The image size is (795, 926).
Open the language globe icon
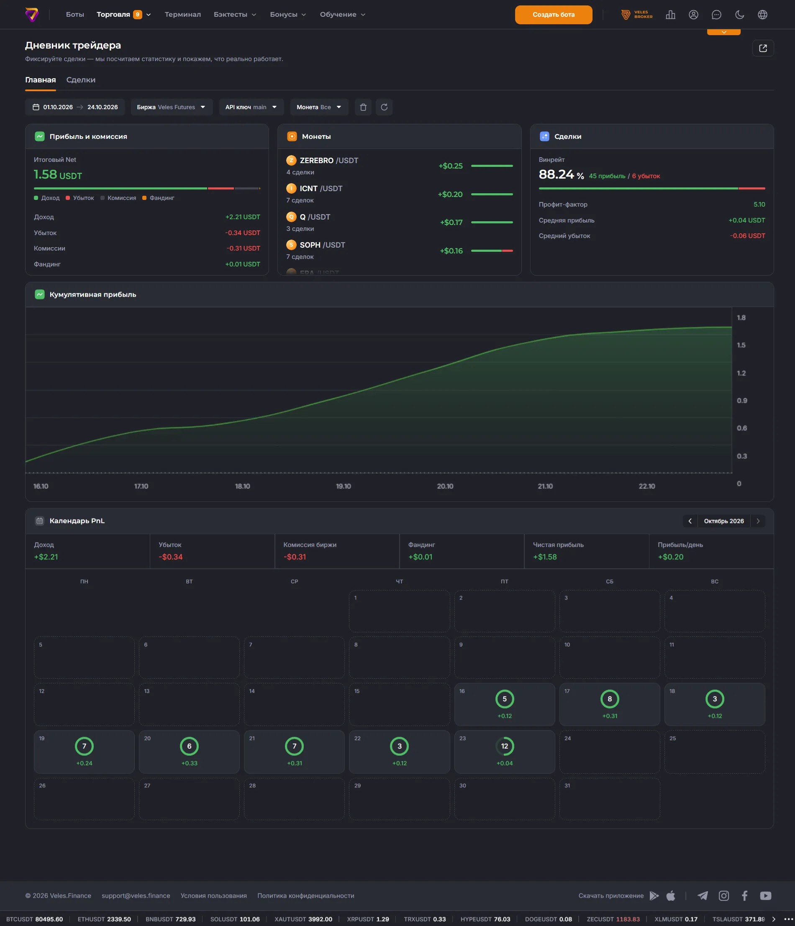(x=762, y=15)
